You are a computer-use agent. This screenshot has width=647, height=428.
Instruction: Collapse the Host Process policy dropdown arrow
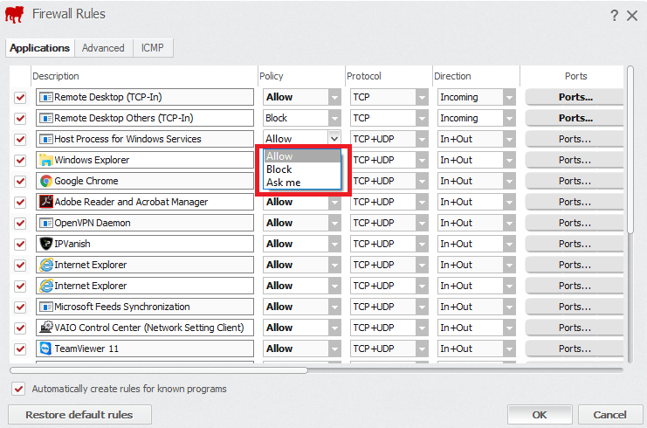(334, 139)
